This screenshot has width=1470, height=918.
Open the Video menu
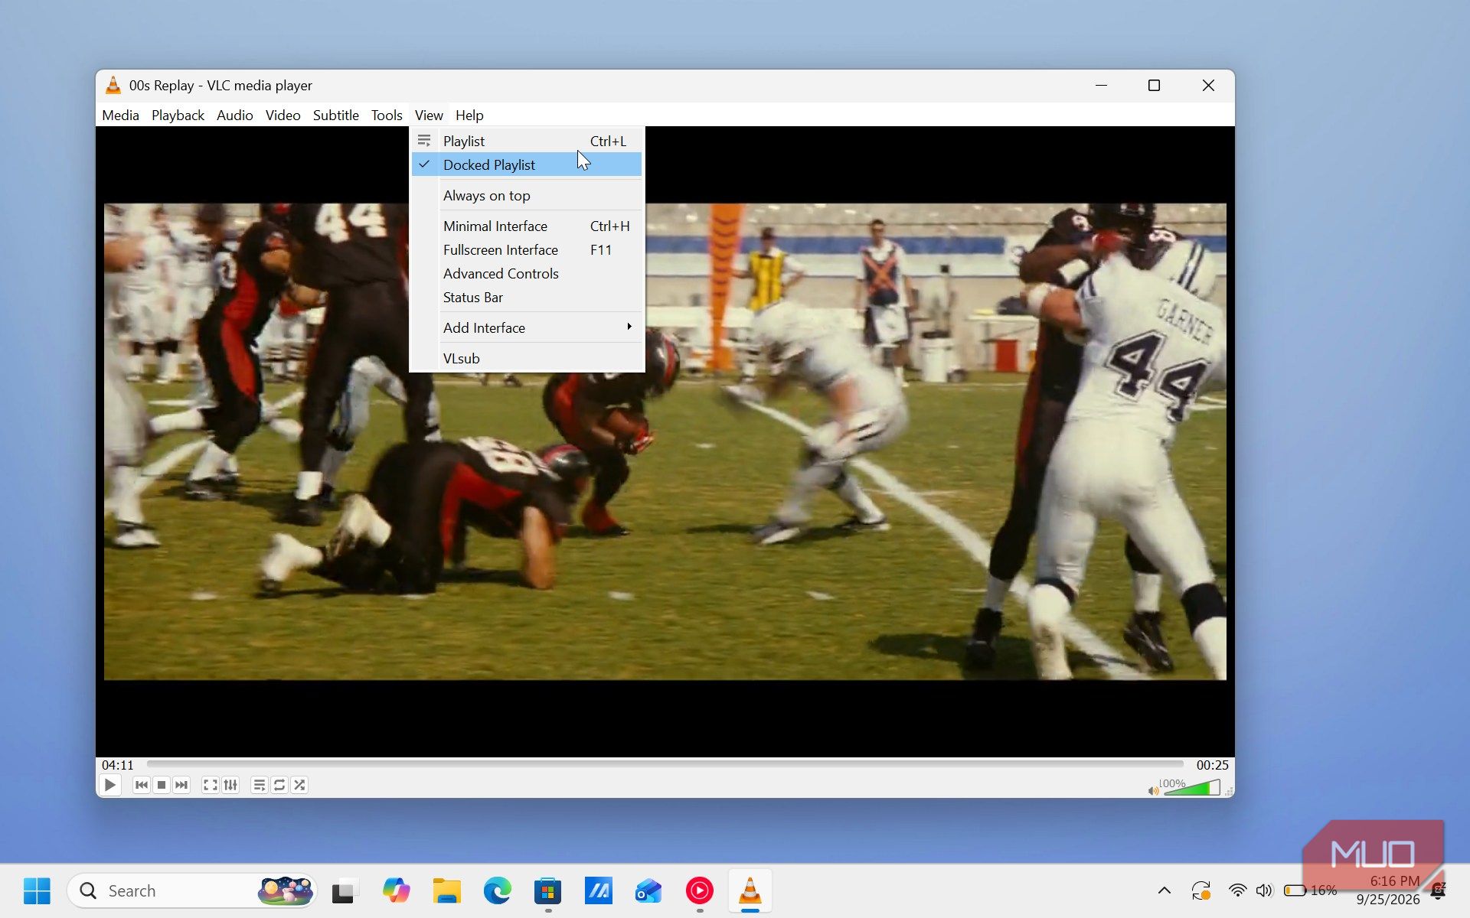[x=283, y=116]
